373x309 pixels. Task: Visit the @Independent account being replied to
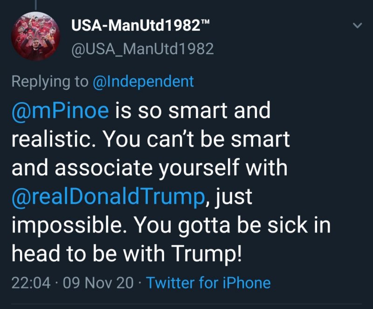coord(143,81)
